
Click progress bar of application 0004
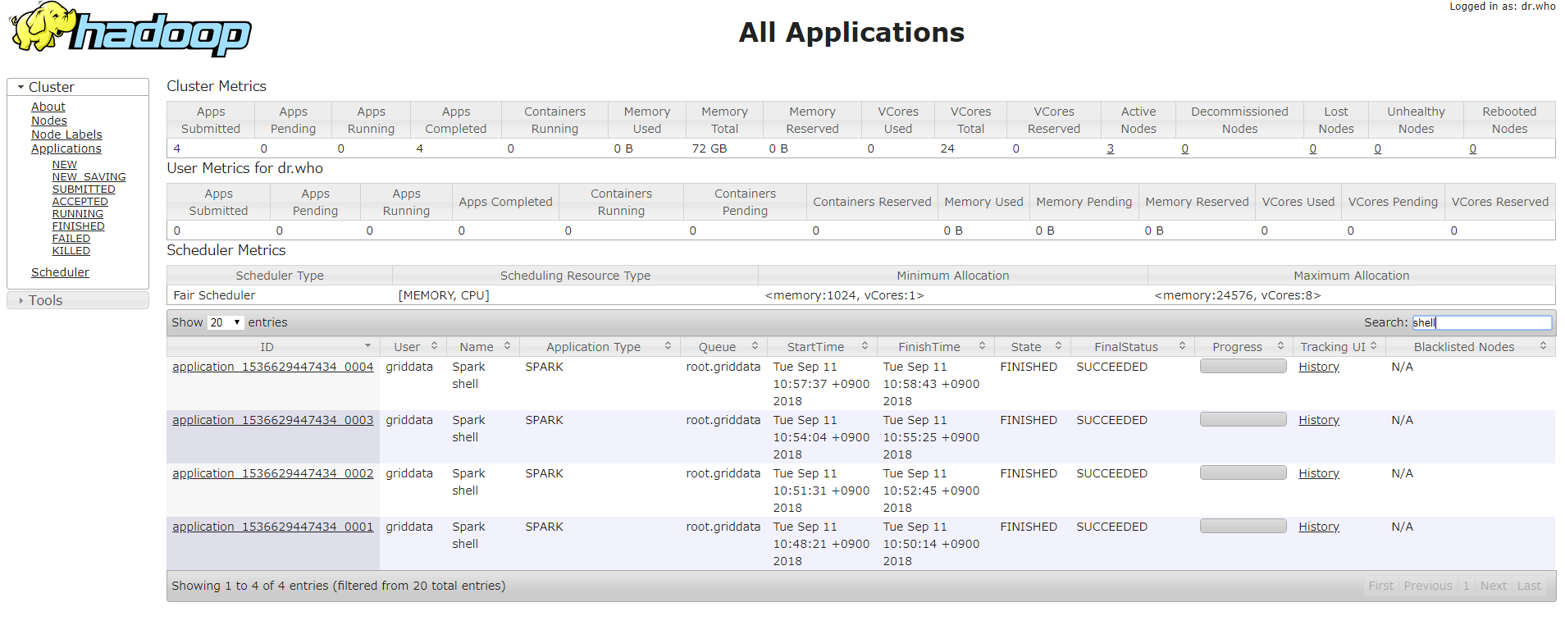pos(1243,367)
